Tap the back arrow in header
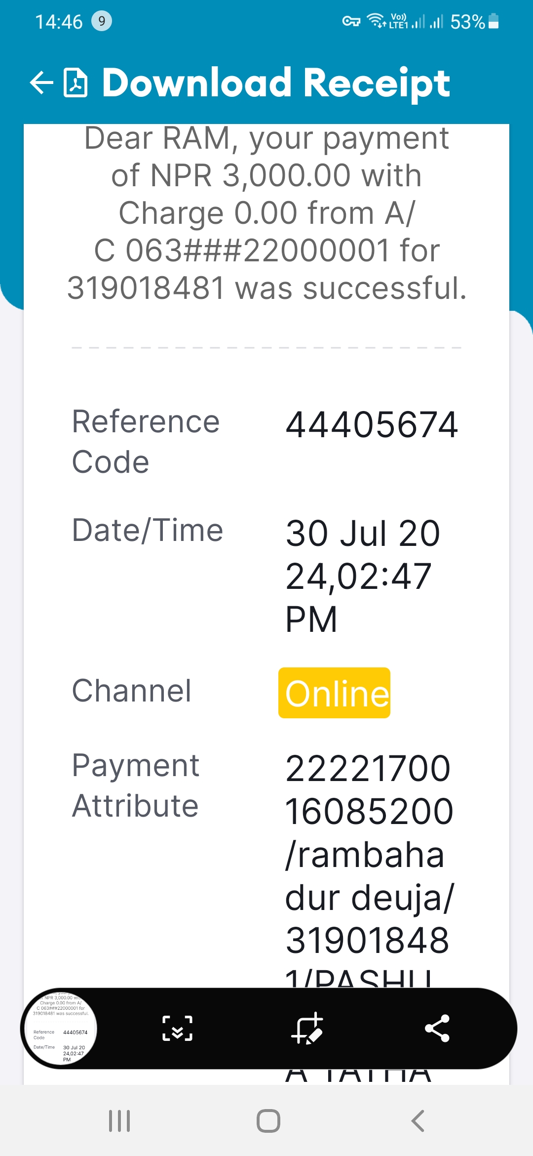This screenshot has width=533, height=1156. click(41, 83)
